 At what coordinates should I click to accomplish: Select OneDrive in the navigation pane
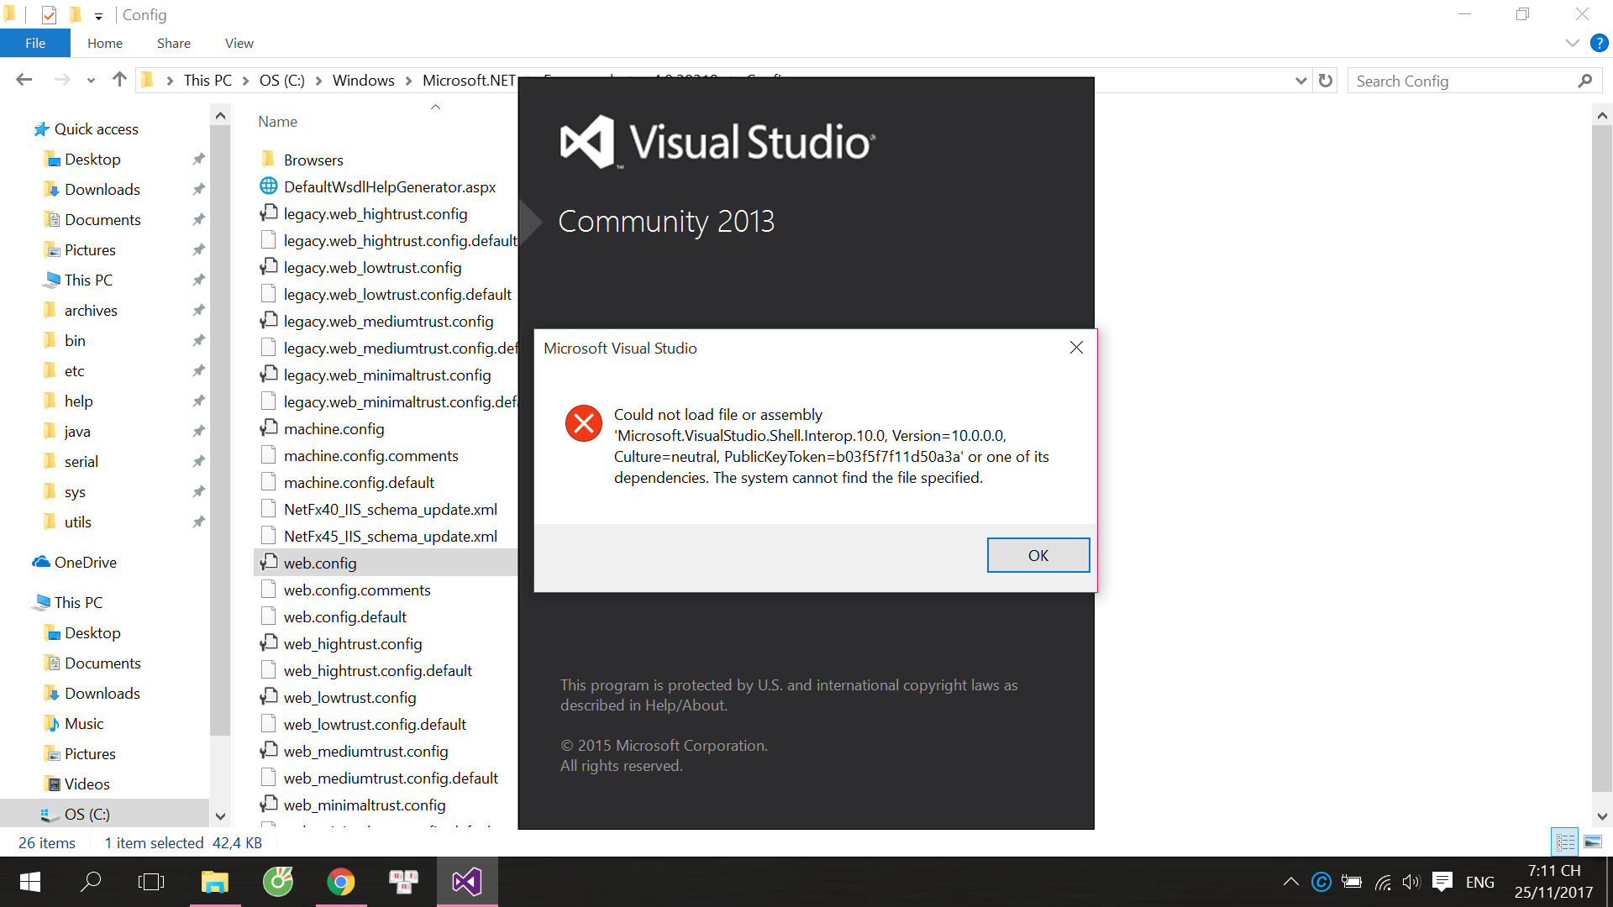tap(85, 562)
